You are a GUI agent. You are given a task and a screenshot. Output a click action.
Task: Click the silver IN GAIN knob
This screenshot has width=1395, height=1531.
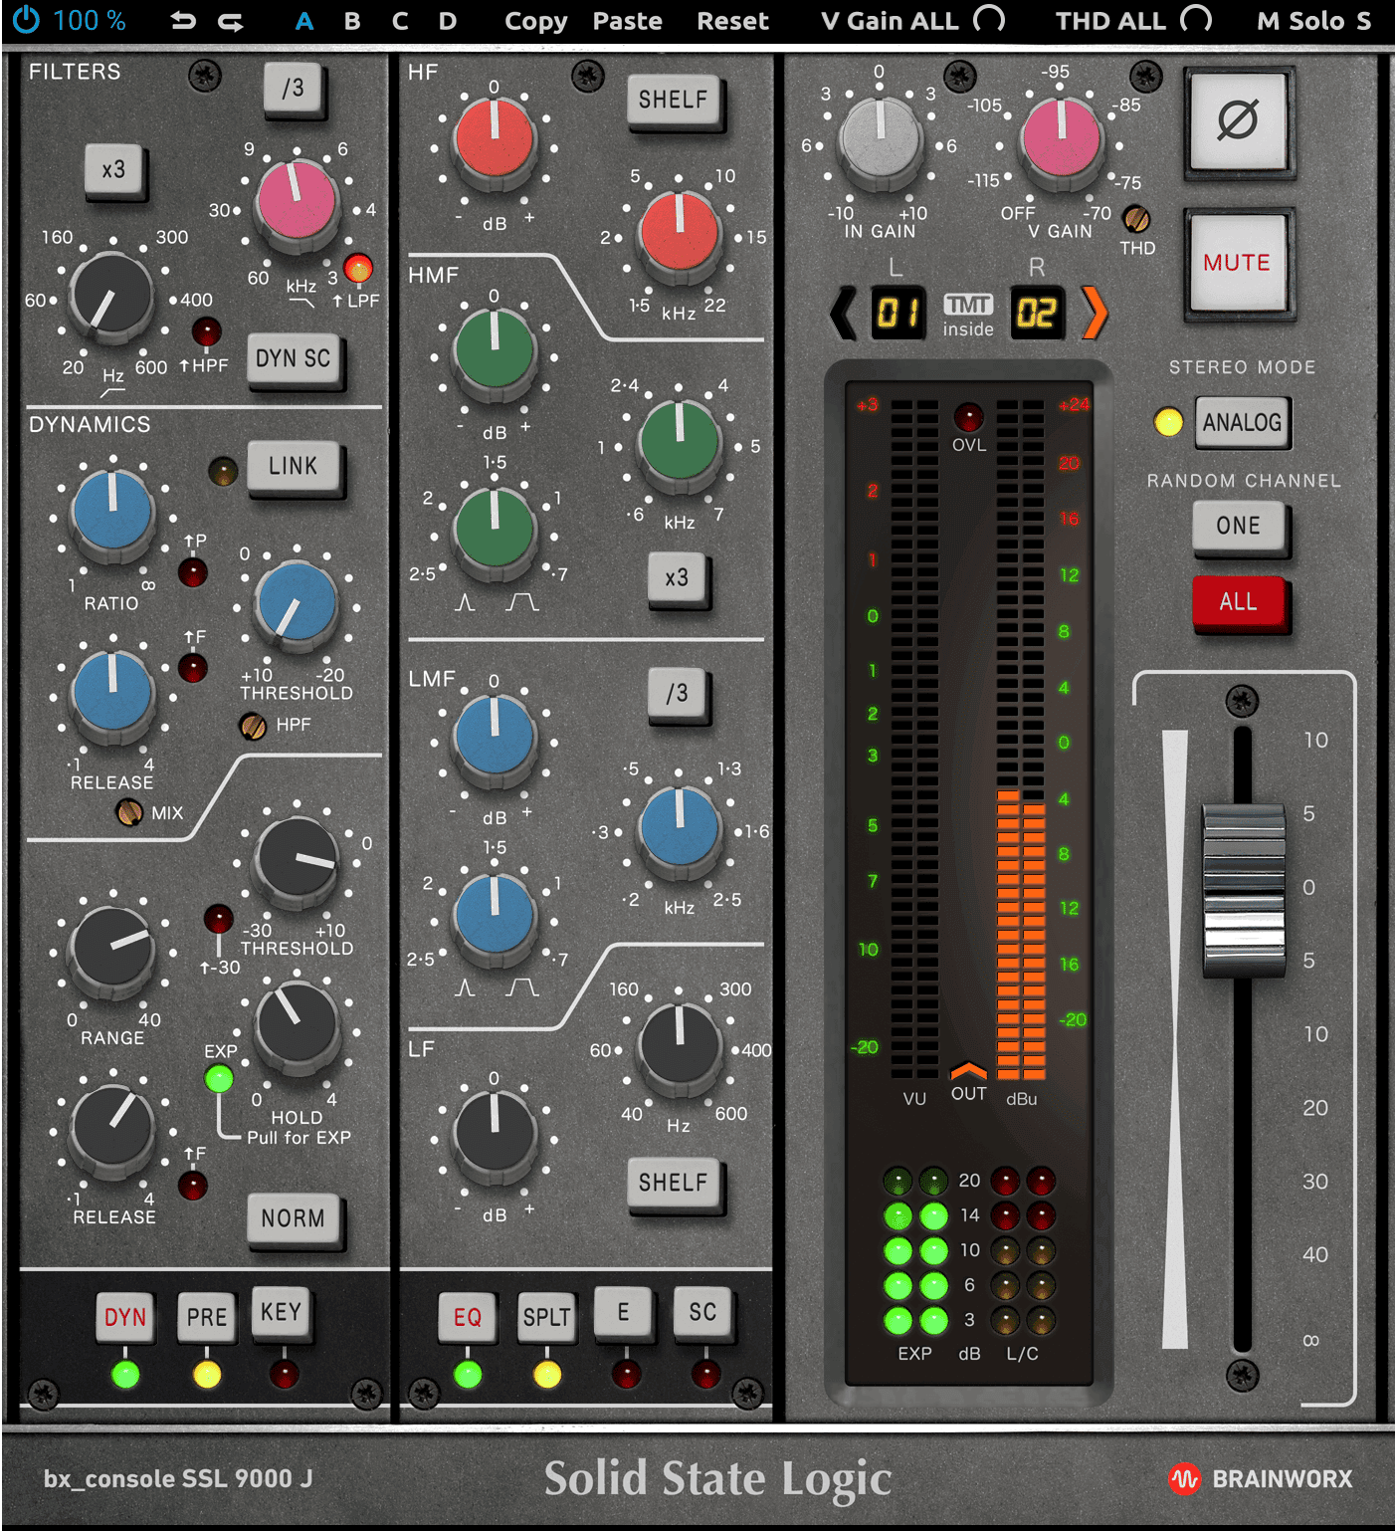point(880,139)
